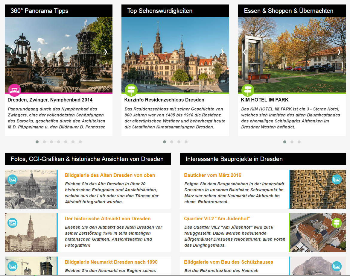Show next slide in 360° Panorama Tipps

pos(106,52)
